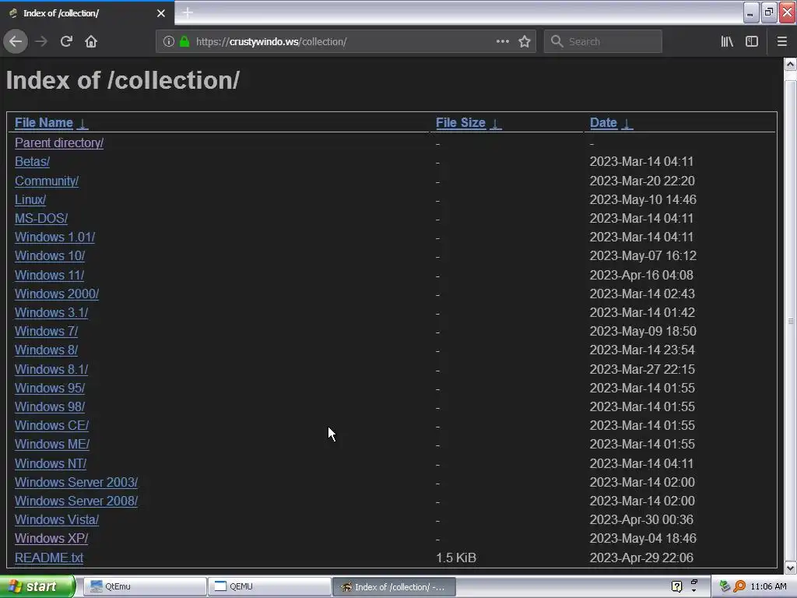This screenshot has height=598, width=797.
Task: Reload the page with the refresh icon
Action: (x=66, y=42)
